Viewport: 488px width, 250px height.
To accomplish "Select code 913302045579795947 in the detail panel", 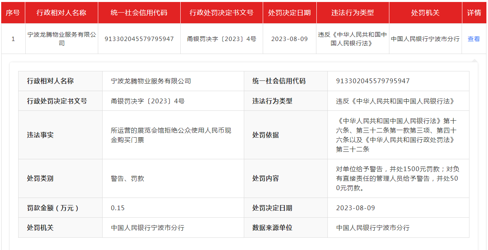I will pyautogui.click(x=373, y=81).
